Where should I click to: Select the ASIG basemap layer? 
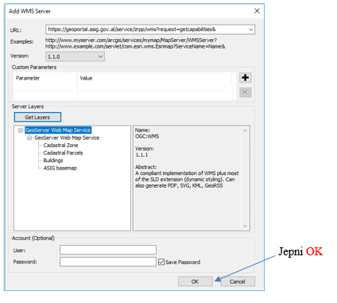tap(60, 168)
